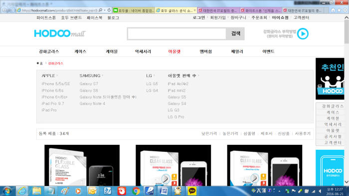Expand the APPLE category header
The height and width of the screenshot is (196, 349).
click(x=50, y=76)
